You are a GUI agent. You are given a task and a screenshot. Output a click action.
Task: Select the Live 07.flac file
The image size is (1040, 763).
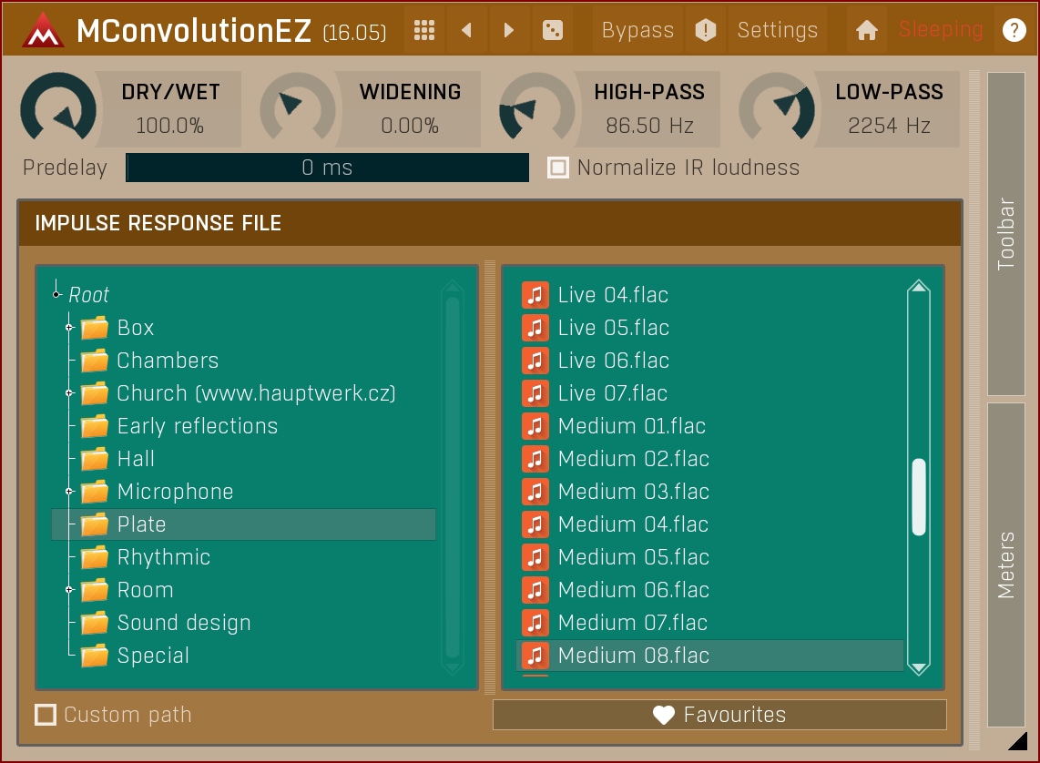click(x=709, y=393)
